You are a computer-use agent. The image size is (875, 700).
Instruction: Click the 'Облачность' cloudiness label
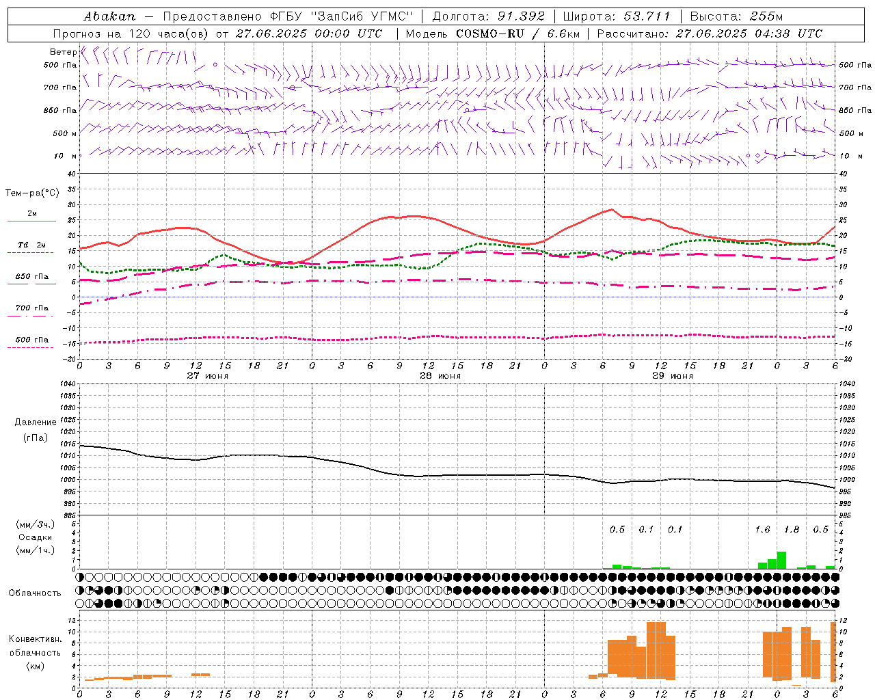click(x=35, y=593)
